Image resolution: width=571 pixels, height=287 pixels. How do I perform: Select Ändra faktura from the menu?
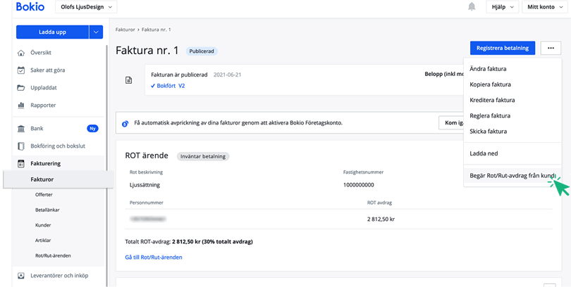coord(488,69)
